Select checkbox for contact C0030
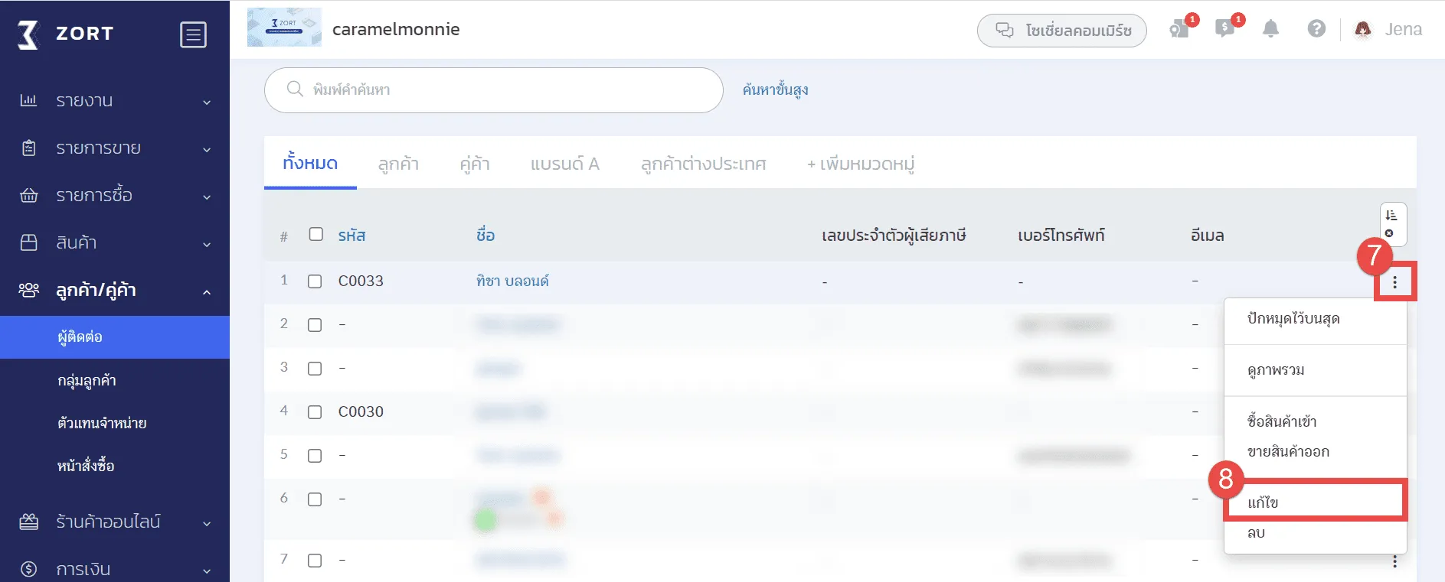The width and height of the screenshot is (1445, 582). click(x=315, y=412)
